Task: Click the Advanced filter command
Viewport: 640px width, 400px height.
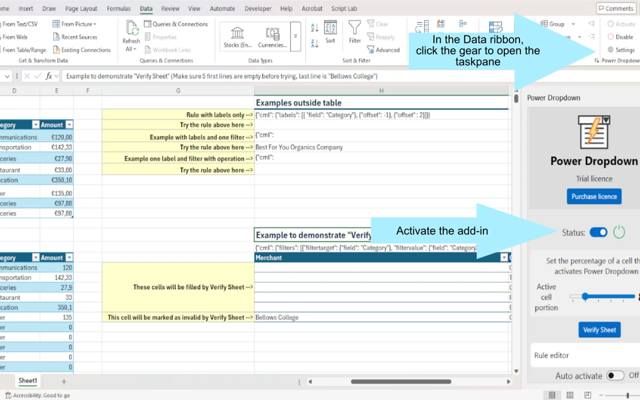Action: point(383,50)
